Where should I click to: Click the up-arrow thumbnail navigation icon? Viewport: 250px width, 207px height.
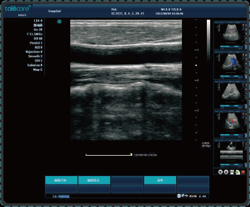[x=226, y=172]
